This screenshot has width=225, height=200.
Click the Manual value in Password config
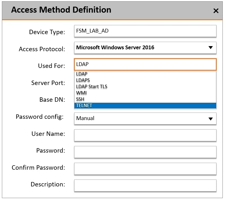(85, 118)
